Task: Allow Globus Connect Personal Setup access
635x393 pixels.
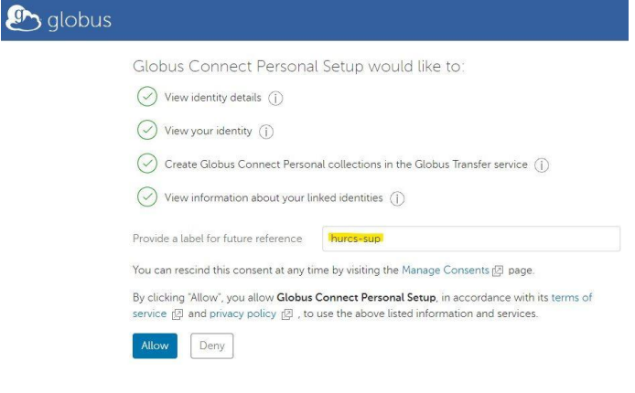Action: [155, 345]
